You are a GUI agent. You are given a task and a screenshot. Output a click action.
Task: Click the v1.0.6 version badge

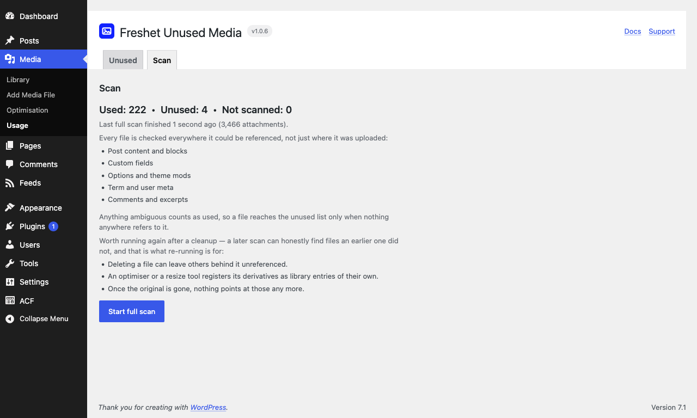[260, 31]
